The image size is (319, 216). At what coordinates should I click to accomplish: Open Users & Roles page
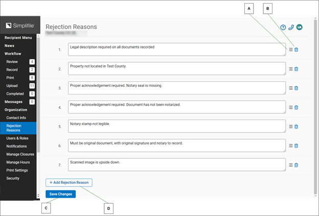pos(17,138)
